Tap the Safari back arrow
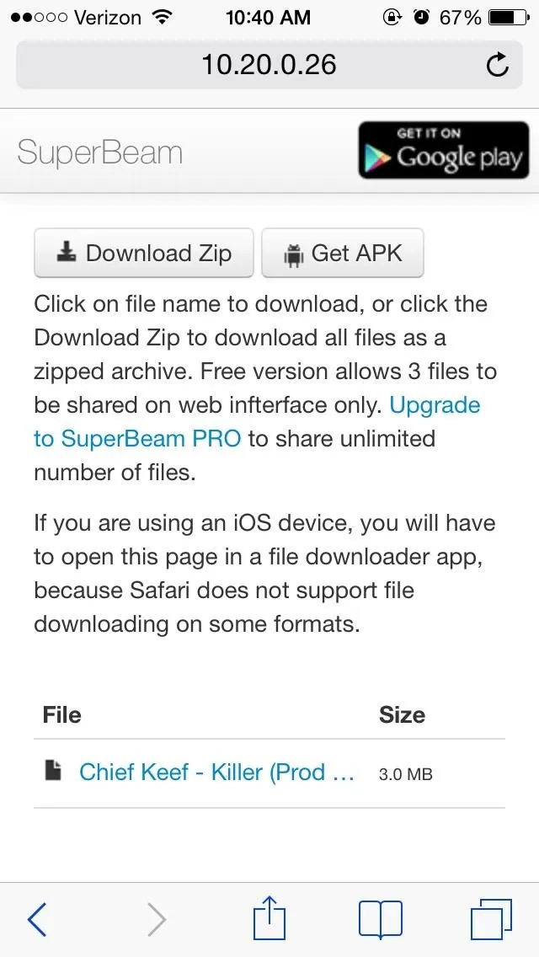Image resolution: width=539 pixels, height=957 pixels. tap(37, 919)
